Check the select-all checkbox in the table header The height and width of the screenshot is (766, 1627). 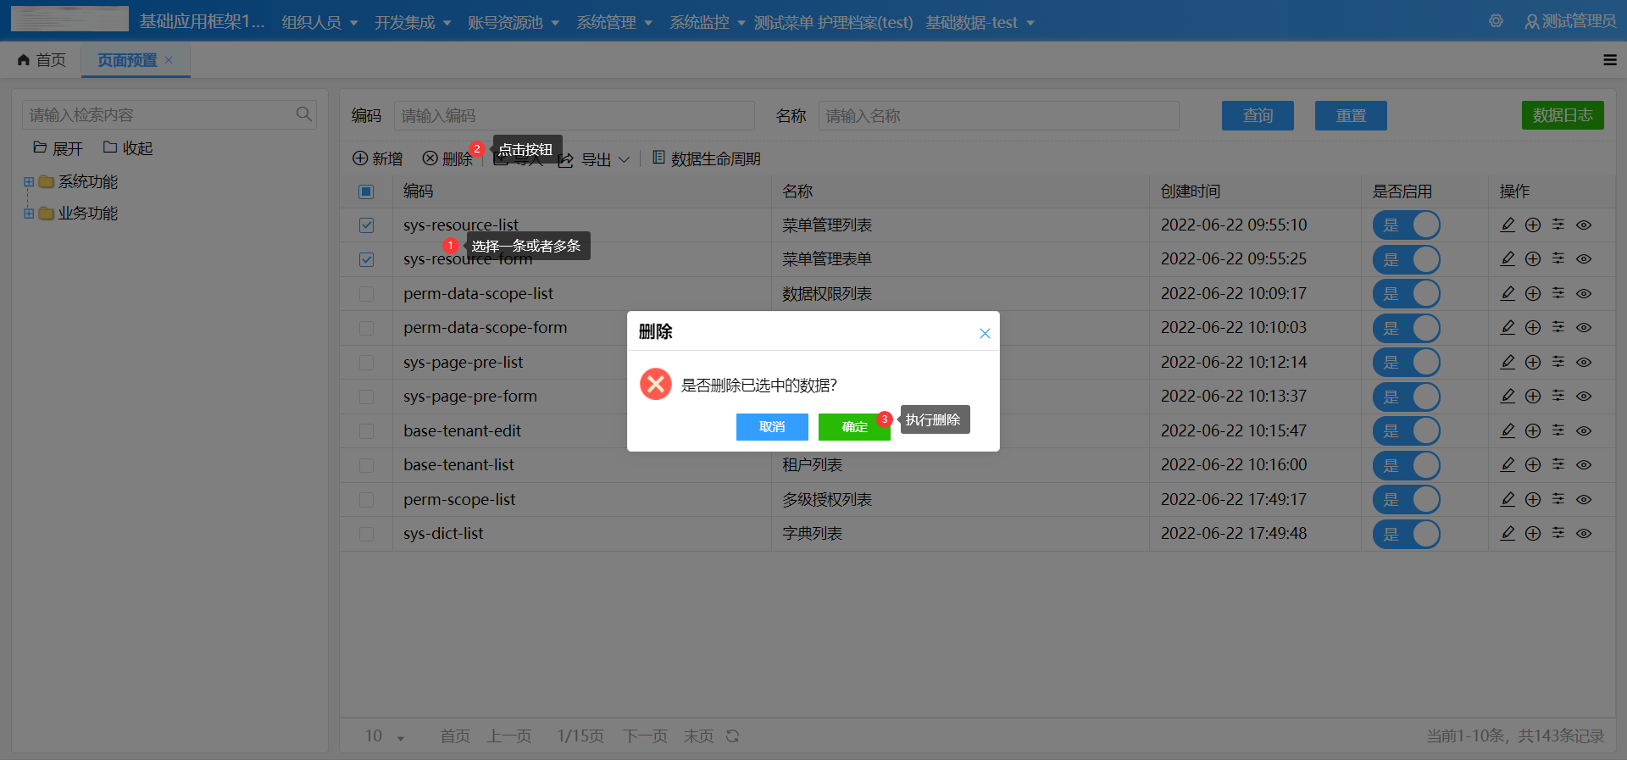coord(365,191)
